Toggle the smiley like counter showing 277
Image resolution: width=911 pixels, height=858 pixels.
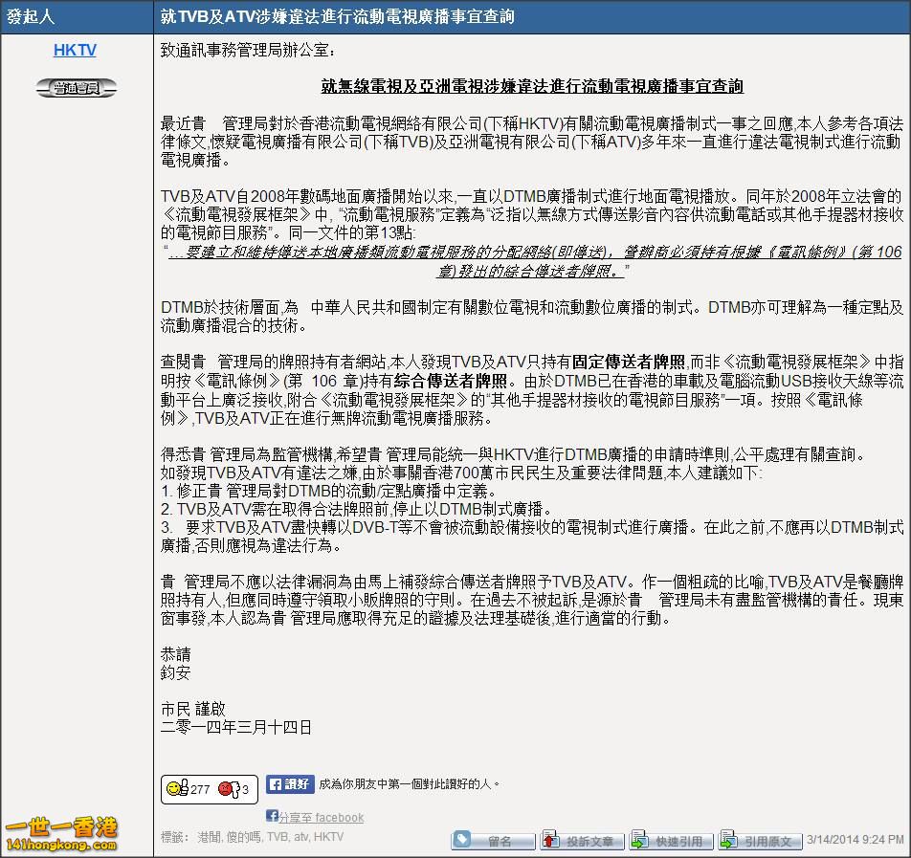coord(198,789)
